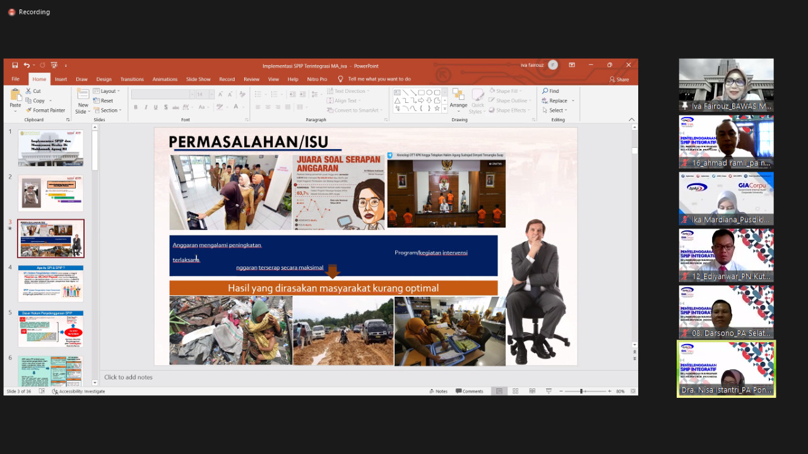The width and height of the screenshot is (808, 454).
Task: Increase the font size
Action: tap(221, 94)
